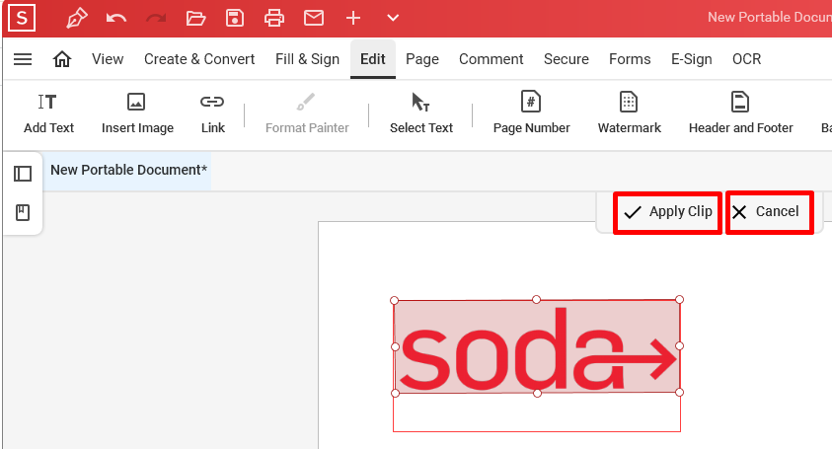Toggle the side panel icon
Image resolution: width=832 pixels, height=449 pixels.
23,174
